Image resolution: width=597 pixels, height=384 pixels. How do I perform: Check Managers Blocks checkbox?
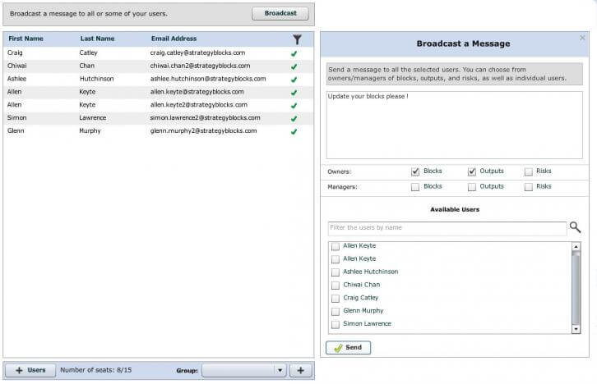pos(415,187)
